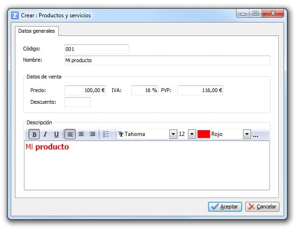Click the bold word 'producto' in description
Image resolution: width=299 pixels, height=228 pixels.
click(x=52, y=147)
